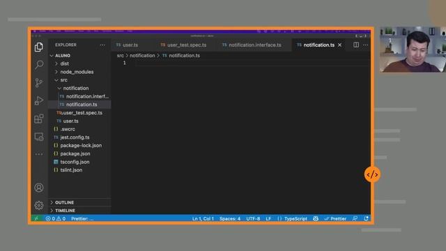Open the Run and Debug view

click(x=39, y=100)
